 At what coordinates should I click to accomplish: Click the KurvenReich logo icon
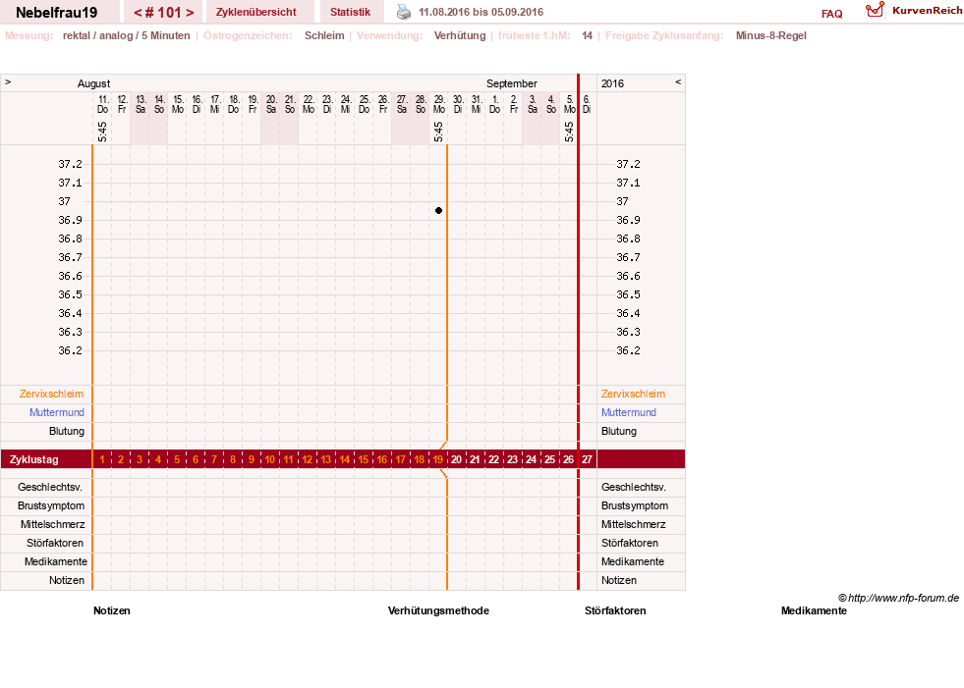[875, 10]
